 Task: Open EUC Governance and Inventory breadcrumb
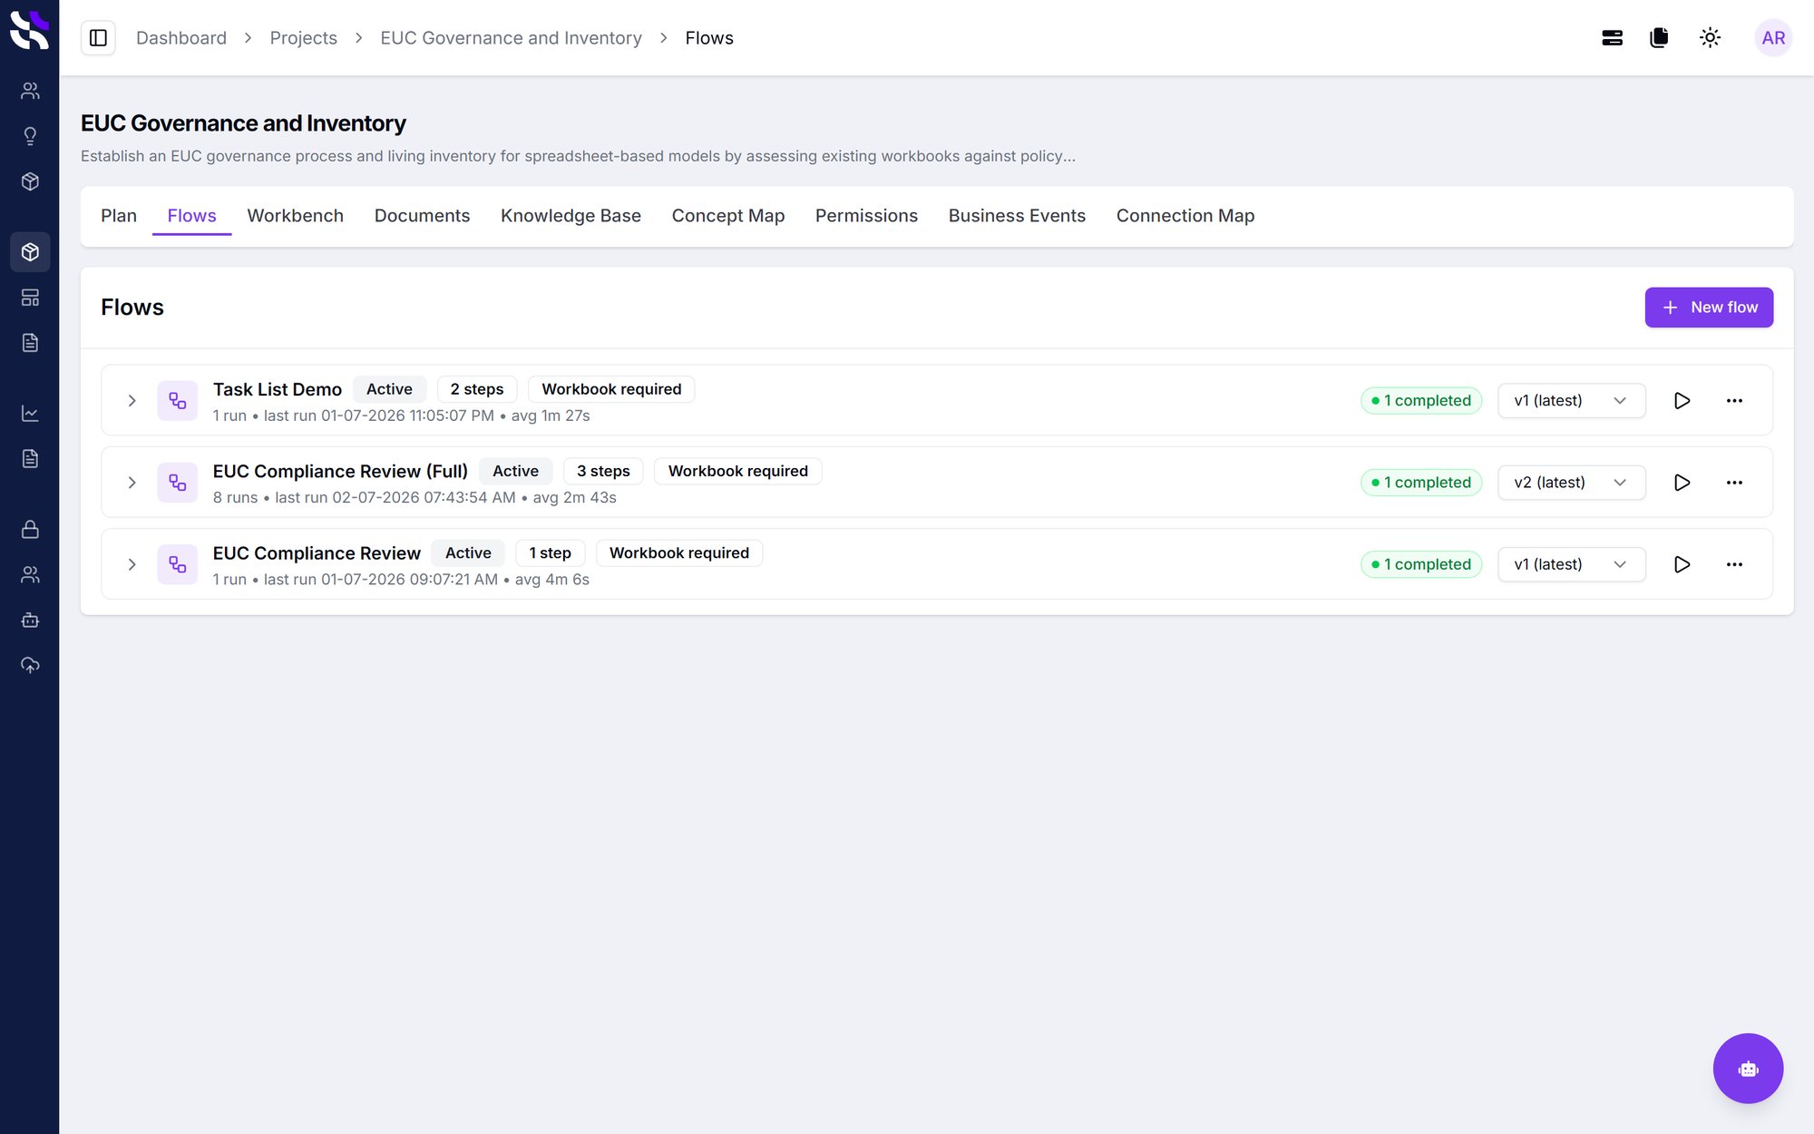[511, 38]
